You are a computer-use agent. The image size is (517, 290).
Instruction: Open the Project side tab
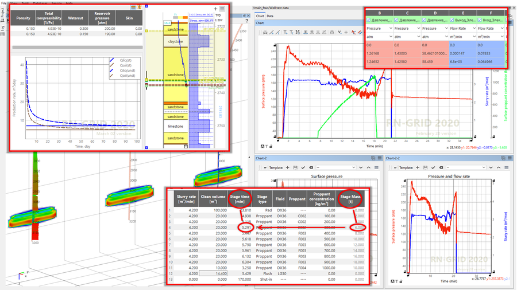coord(2,13)
